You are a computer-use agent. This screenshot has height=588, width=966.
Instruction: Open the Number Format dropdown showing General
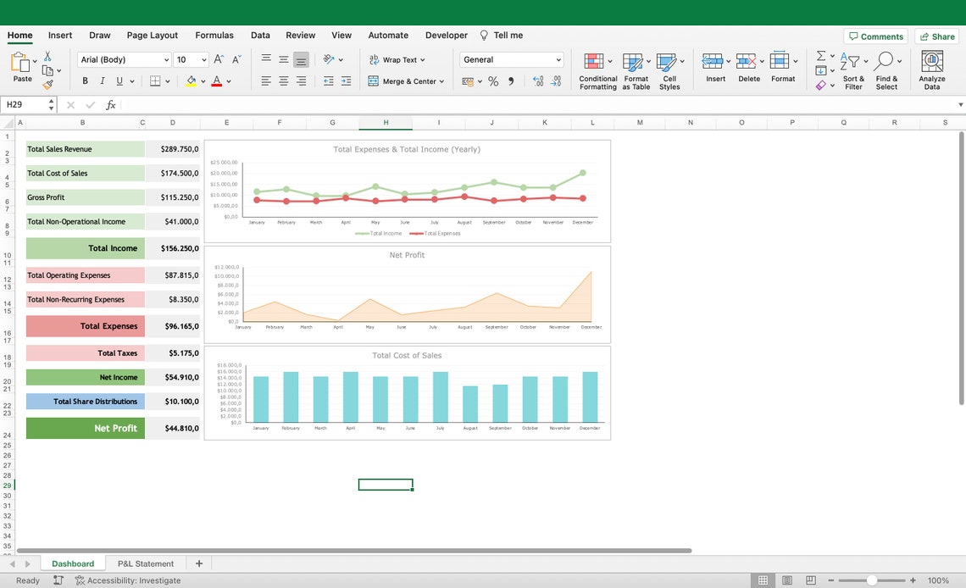[x=511, y=60]
